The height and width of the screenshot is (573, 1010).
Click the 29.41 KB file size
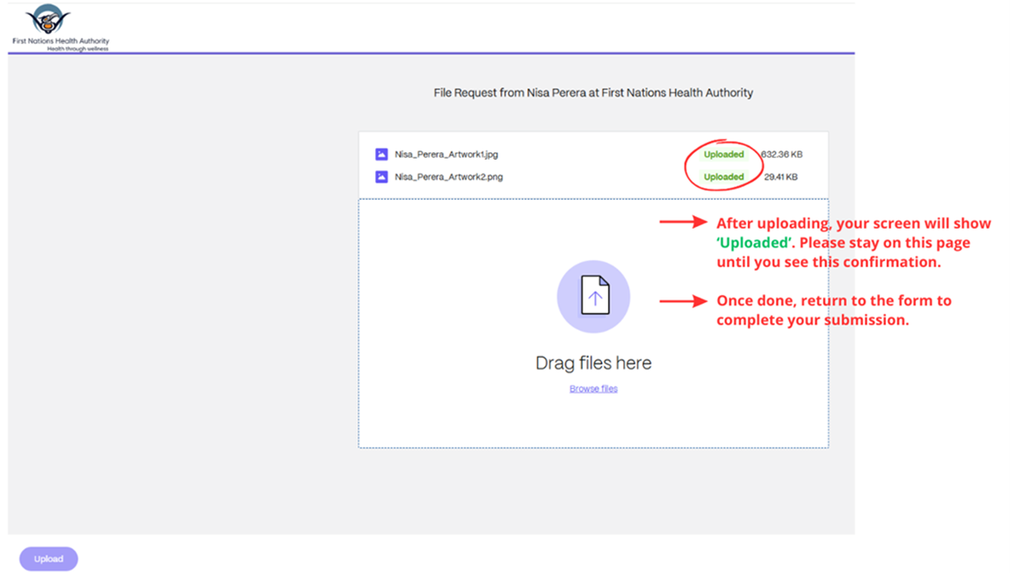point(780,177)
